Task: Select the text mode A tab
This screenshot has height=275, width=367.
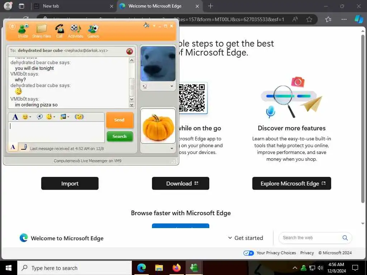Action: click(x=13, y=147)
